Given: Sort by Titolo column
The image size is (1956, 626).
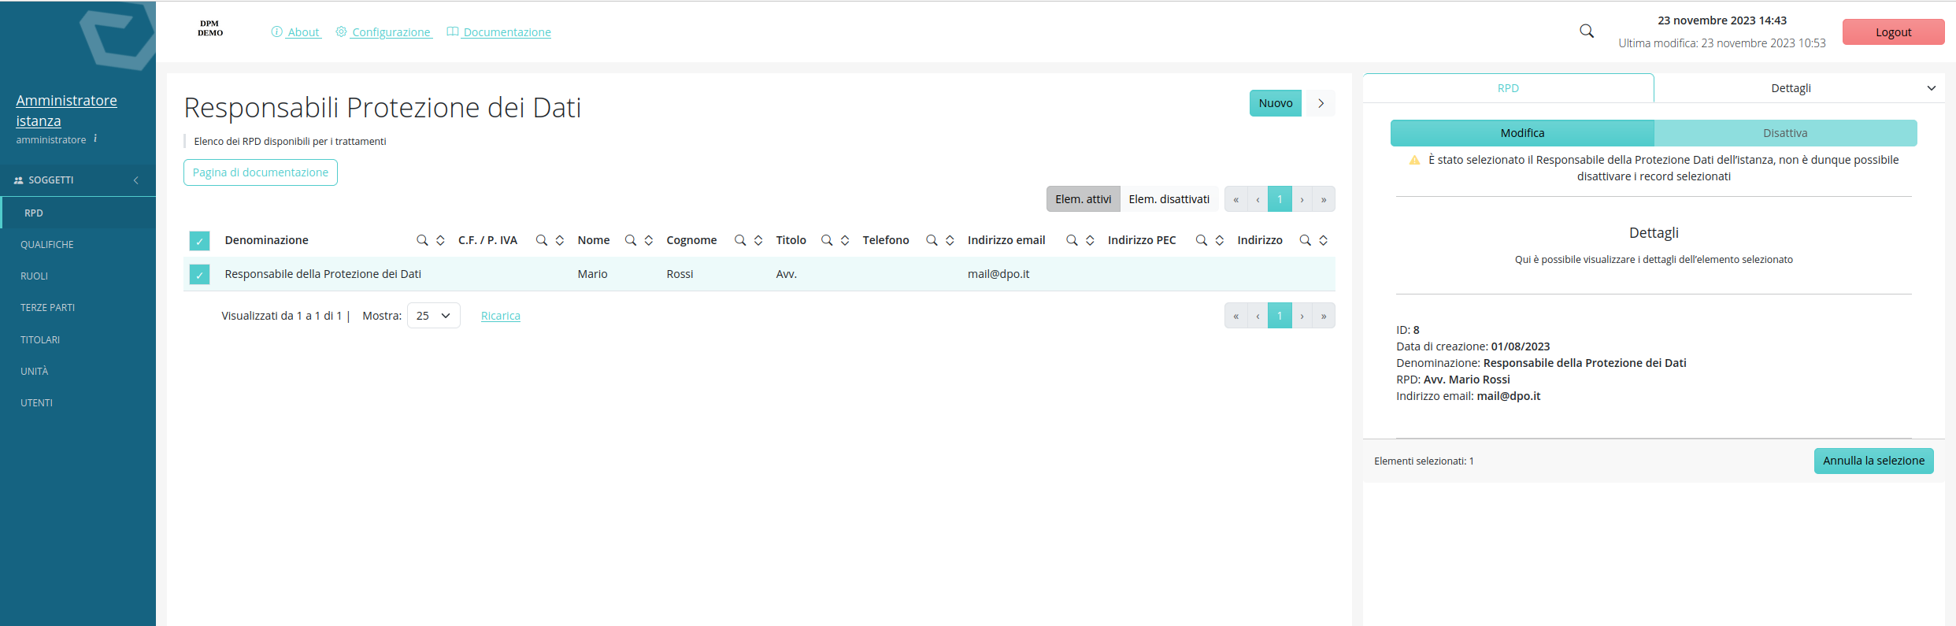Looking at the screenshot, I should 845,240.
